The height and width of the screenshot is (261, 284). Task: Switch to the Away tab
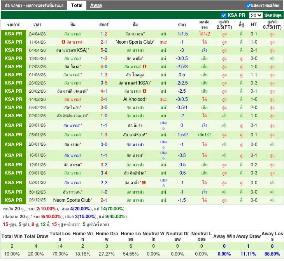coord(96,5)
